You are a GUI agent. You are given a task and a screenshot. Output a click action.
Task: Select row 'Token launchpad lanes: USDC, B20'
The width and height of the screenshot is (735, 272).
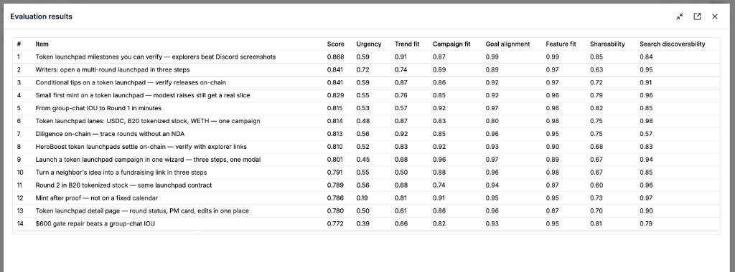point(367,121)
